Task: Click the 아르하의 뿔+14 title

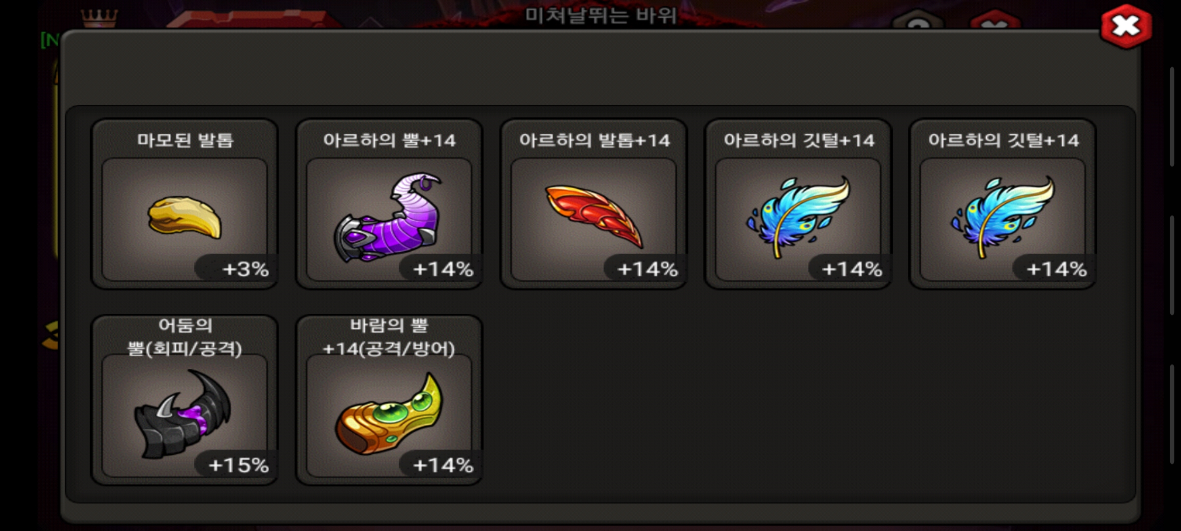Action: 389,141
